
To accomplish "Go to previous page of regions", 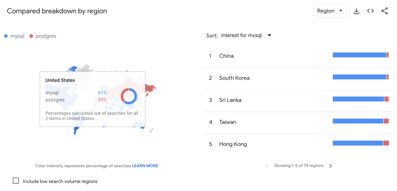I will pos(267,166).
